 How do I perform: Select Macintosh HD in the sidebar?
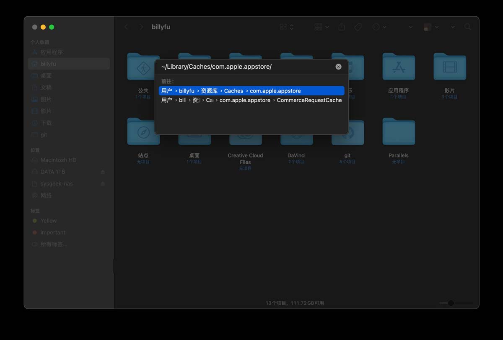point(58,160)
